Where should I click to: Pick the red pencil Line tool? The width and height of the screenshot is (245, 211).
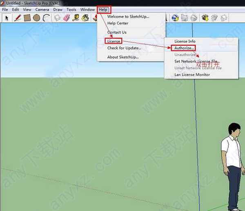[x=18, y=18]
